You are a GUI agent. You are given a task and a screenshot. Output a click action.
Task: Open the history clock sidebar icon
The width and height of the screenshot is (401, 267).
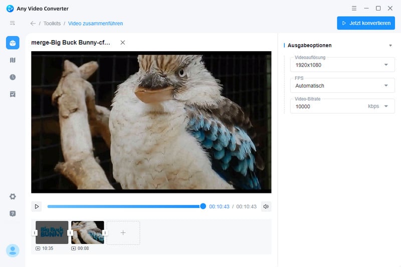pos(13,77)
